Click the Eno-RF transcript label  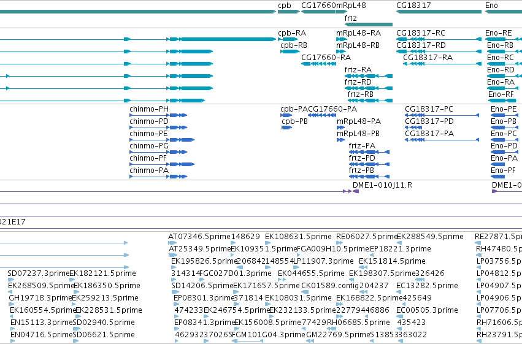pos(501,94)
